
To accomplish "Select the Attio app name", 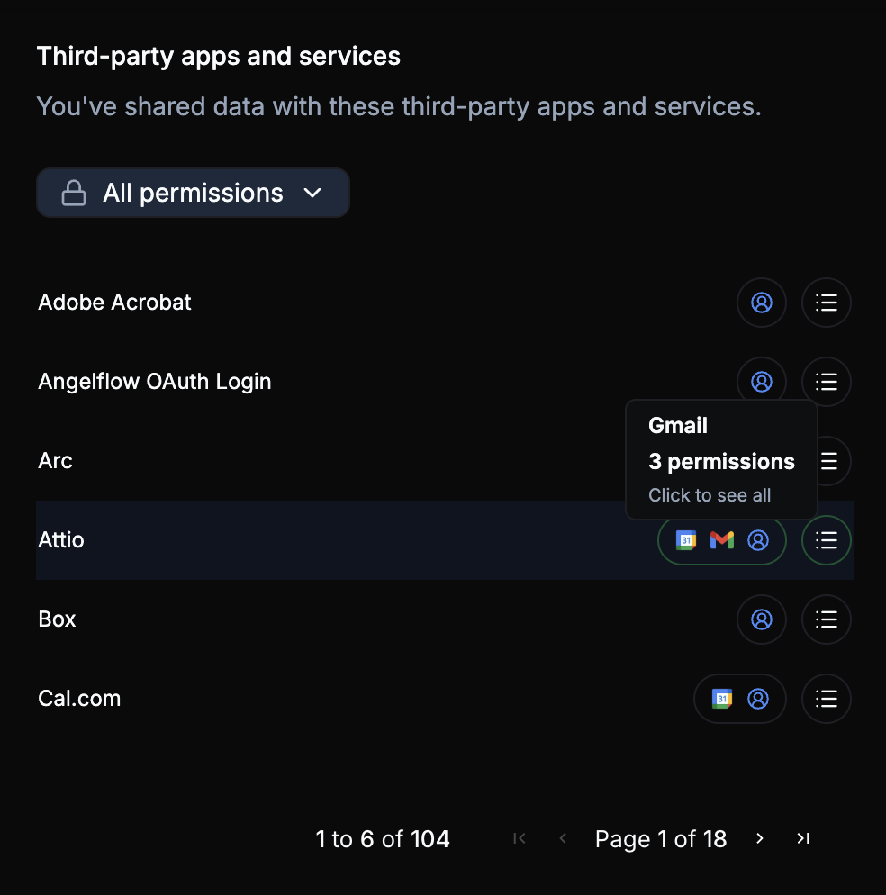I will coord(61,540).
